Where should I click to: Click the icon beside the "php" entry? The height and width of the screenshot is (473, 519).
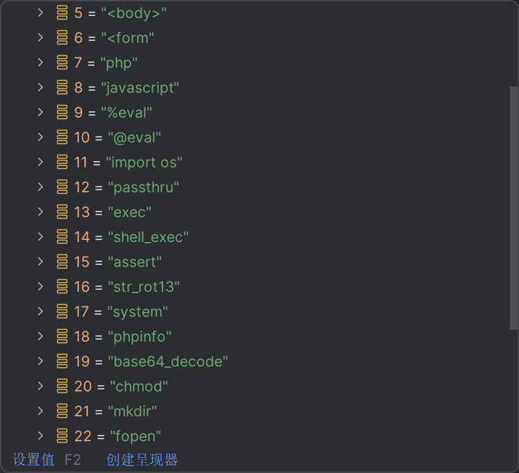[62, 63]
